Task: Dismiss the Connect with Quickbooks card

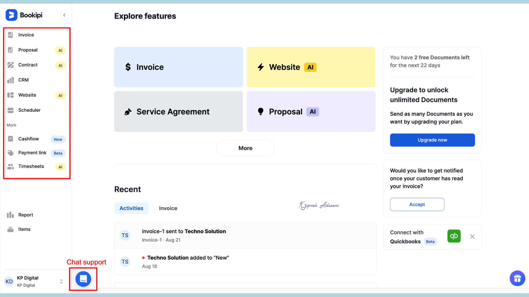Action: (472, 237)
